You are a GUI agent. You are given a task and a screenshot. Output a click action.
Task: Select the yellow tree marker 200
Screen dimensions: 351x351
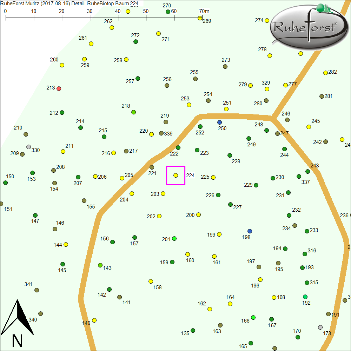(x=199, y=215)
